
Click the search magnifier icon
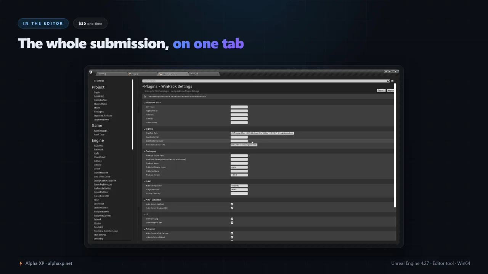388,81
